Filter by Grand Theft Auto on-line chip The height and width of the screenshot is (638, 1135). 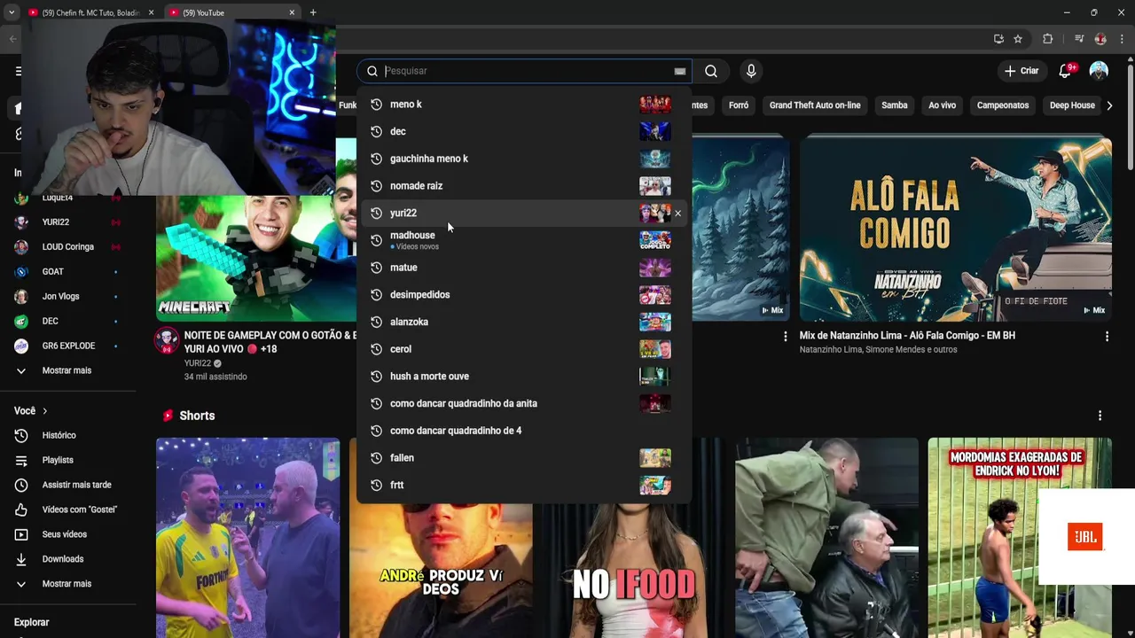(x=815, y=105)
